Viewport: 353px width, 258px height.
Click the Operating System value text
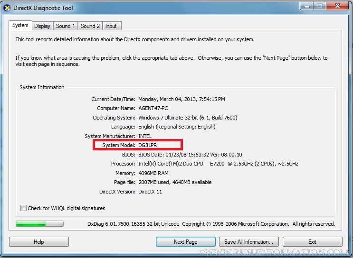(188, 118)
